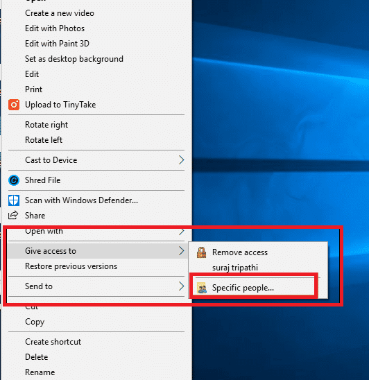369x380 pixels.
Task: Select the Print menu entry
Action: pos(34,89)
